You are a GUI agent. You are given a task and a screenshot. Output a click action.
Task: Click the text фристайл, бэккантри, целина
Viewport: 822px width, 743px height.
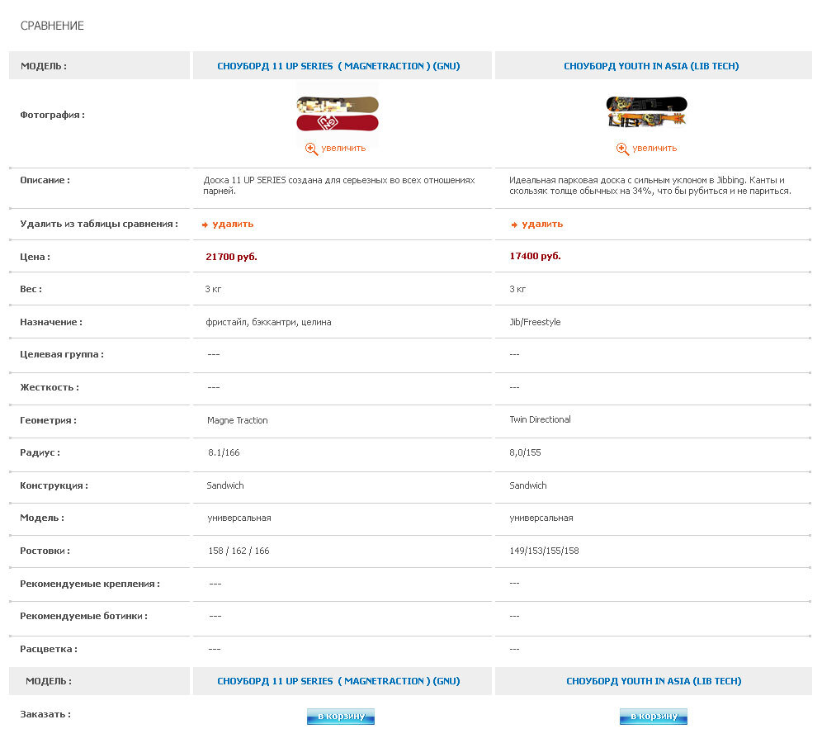click(x=268, y=323)
